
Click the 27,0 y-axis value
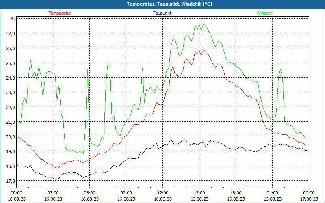(10, 34)
